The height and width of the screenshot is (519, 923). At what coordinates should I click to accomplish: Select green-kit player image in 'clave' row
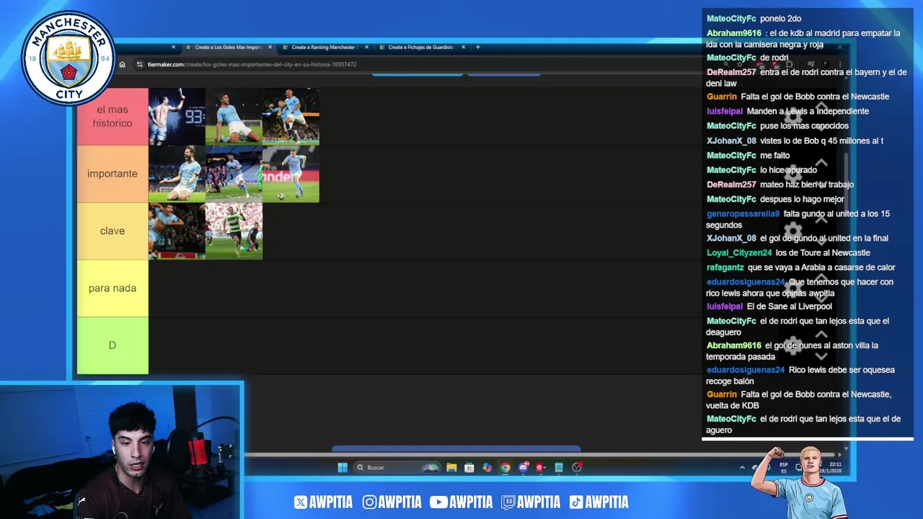234,231
